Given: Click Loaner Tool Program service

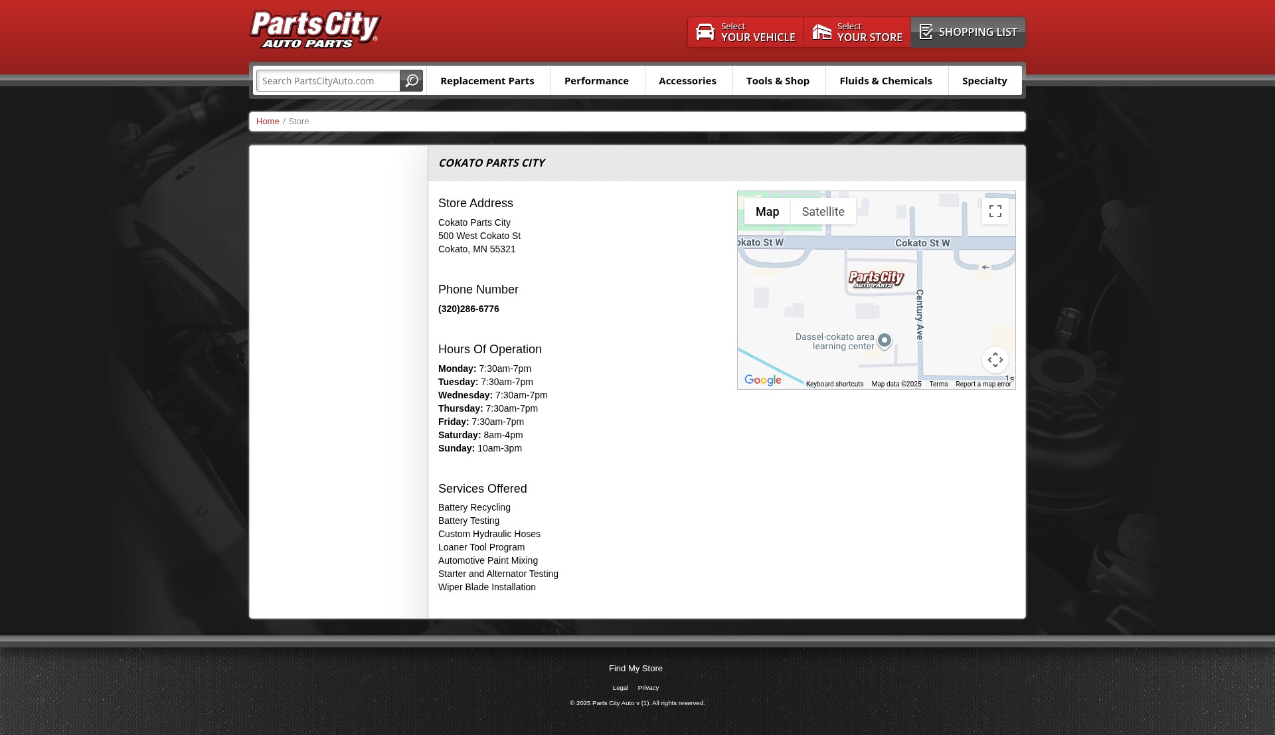Looking at the screenshot, I should pyautogui.click(x=481, y=548).
